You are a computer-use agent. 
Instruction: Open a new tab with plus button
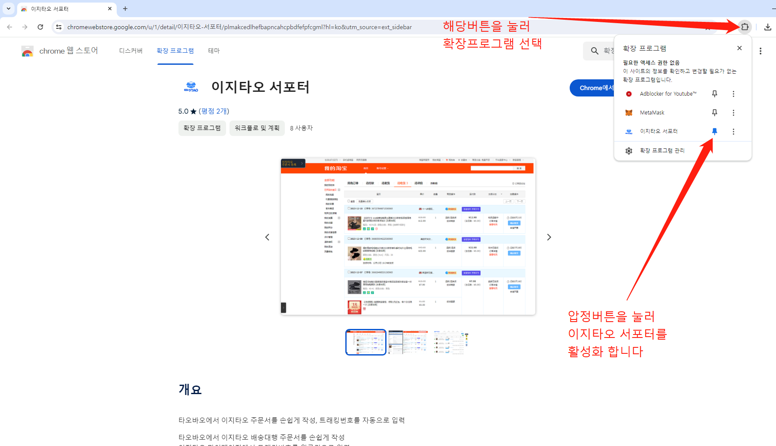click(125, 9)
